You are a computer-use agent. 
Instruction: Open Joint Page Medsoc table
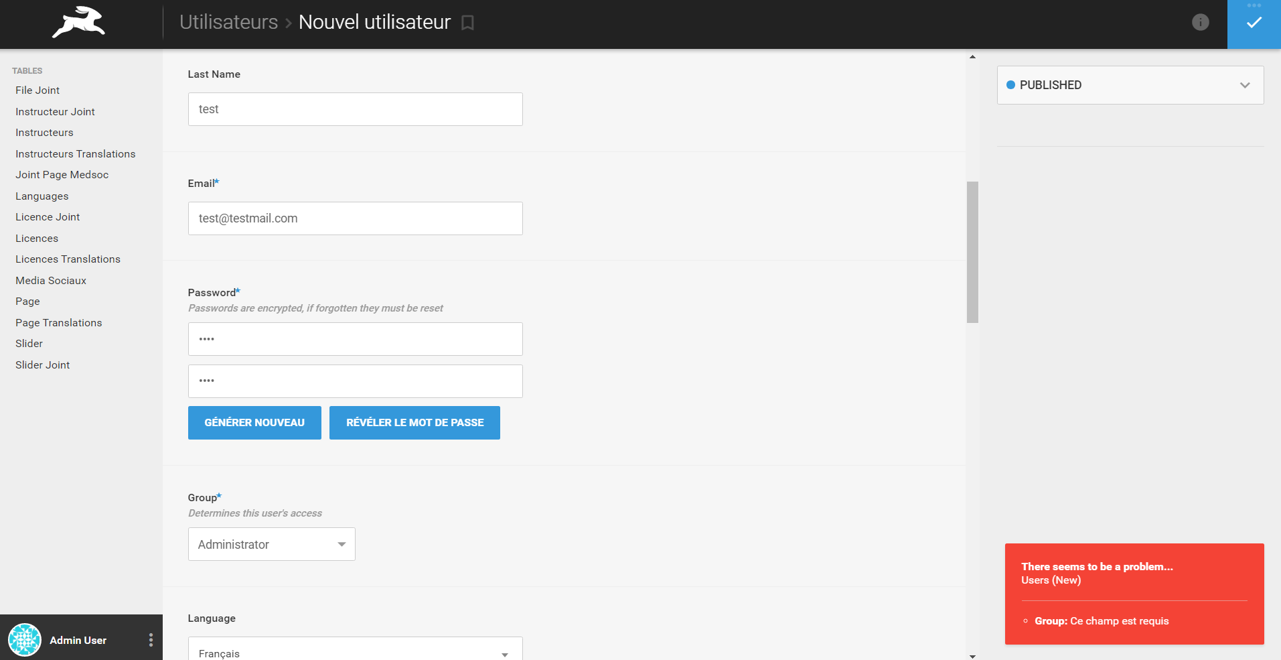62,175
